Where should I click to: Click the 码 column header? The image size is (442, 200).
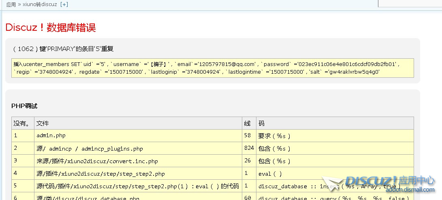point(335,123)
